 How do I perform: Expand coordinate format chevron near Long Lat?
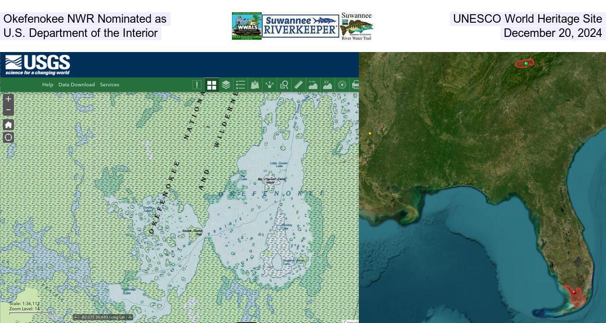point(130,317)
